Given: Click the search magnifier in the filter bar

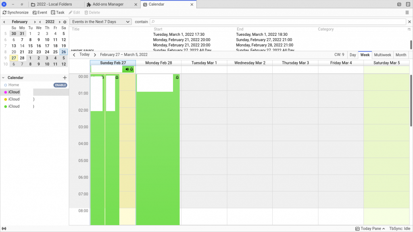Looking at the screenshot, I should point(152,22).
